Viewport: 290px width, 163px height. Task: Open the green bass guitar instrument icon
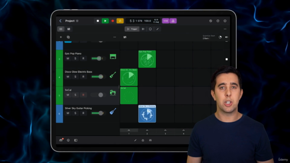coord(113,75)
